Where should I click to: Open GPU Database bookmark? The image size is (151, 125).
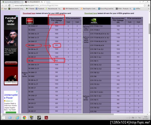coord(71,9)
